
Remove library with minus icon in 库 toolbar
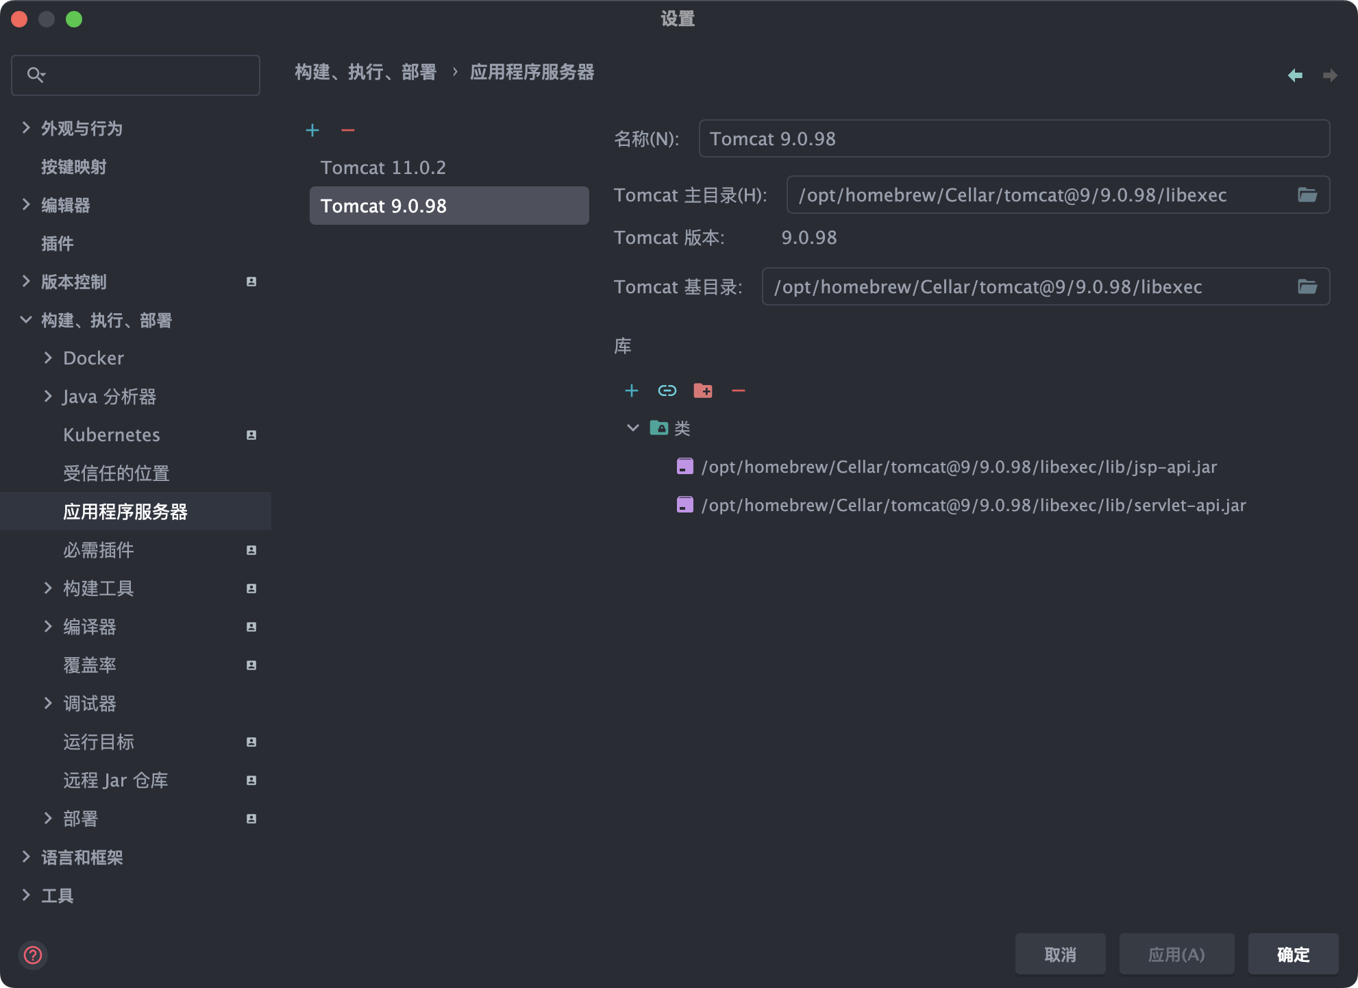tap(738, 391)
